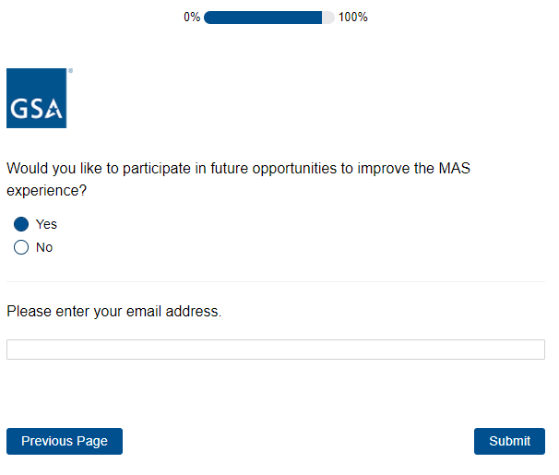Viewport: 559px width, 475px height.
Task: Focus the email address input field
Action: [x=275, y=350]
